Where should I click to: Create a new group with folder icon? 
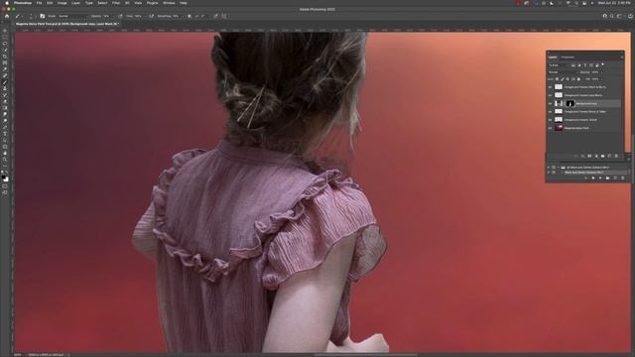click(x=602, y=157)
